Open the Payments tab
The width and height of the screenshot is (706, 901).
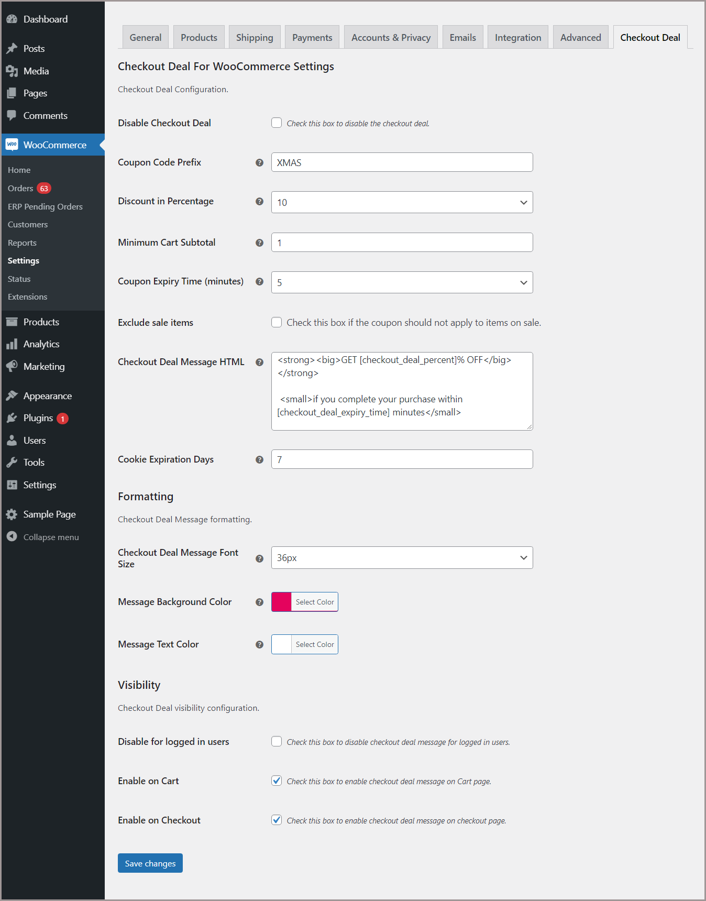[312, 37]
